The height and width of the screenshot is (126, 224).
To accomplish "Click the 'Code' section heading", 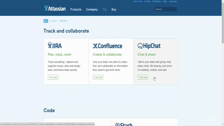I will pos(49,110).
